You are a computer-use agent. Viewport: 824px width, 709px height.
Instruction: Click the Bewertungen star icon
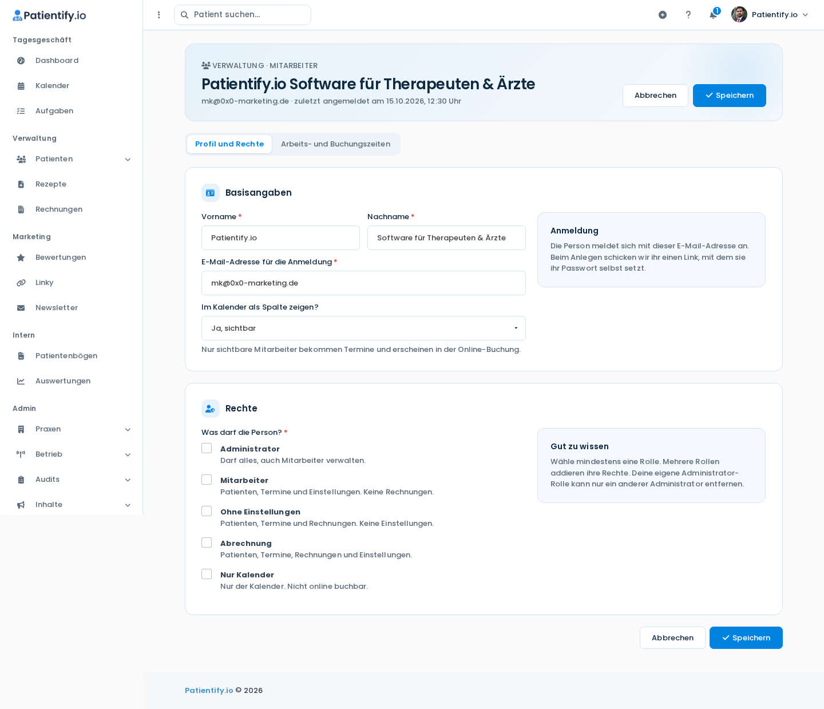point(21,258)
